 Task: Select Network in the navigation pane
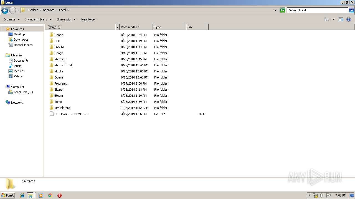[17, 103]
